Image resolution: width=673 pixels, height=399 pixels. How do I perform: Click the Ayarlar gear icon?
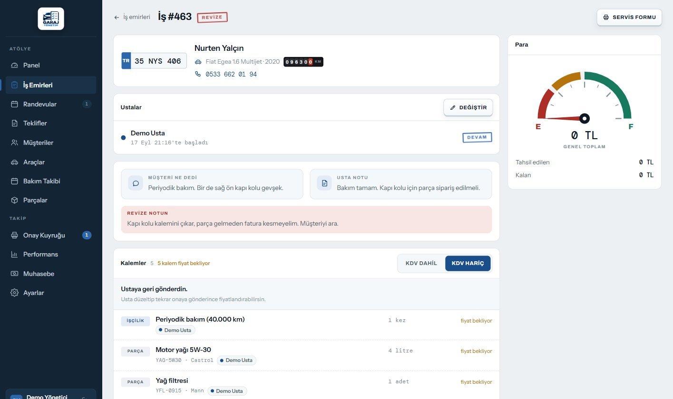tap(14, 293)
